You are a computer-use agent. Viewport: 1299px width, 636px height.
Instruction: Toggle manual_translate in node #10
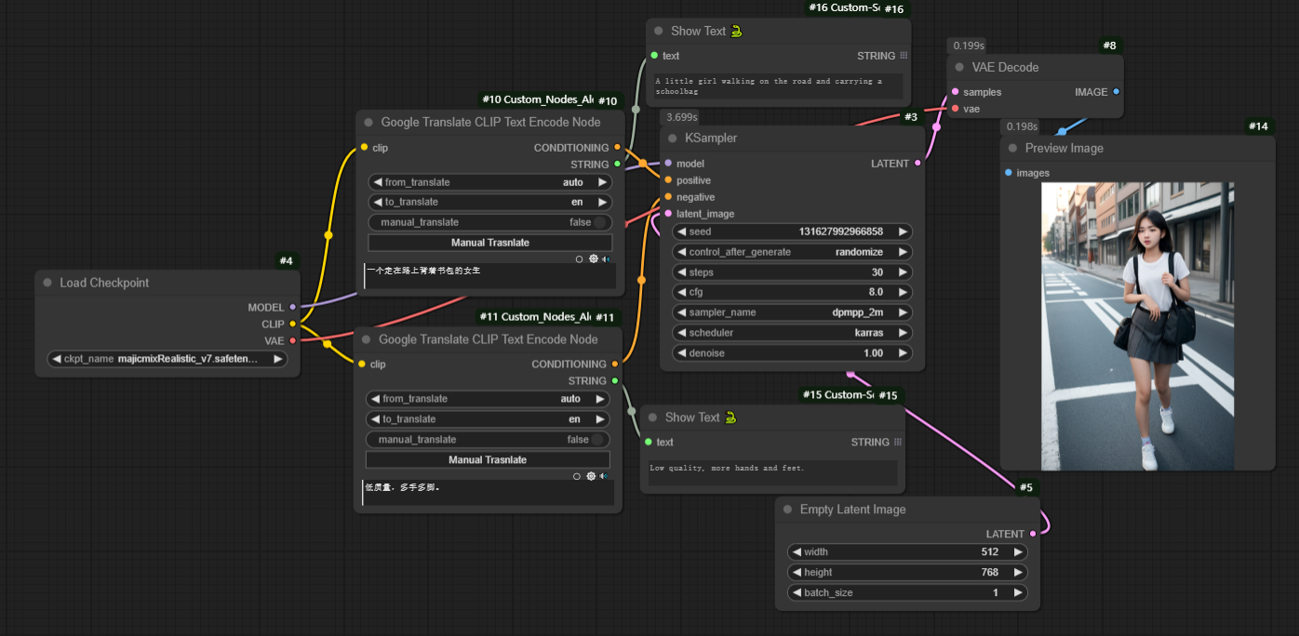[x=599, y=222]
